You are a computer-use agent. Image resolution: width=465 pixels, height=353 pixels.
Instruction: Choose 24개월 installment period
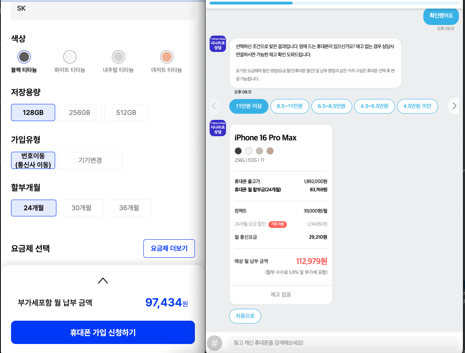point(34,208)
